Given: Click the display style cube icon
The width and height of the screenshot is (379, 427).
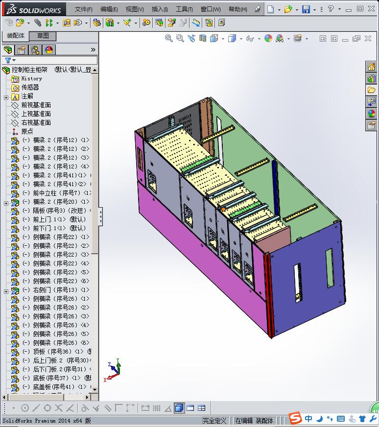Looking at the screenshot, I should [232, 38].
